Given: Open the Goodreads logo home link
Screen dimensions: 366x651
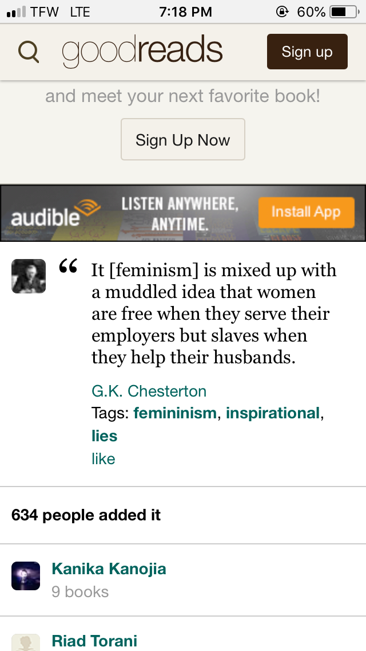Looking at the screenshot, I should tap(142, 52).
